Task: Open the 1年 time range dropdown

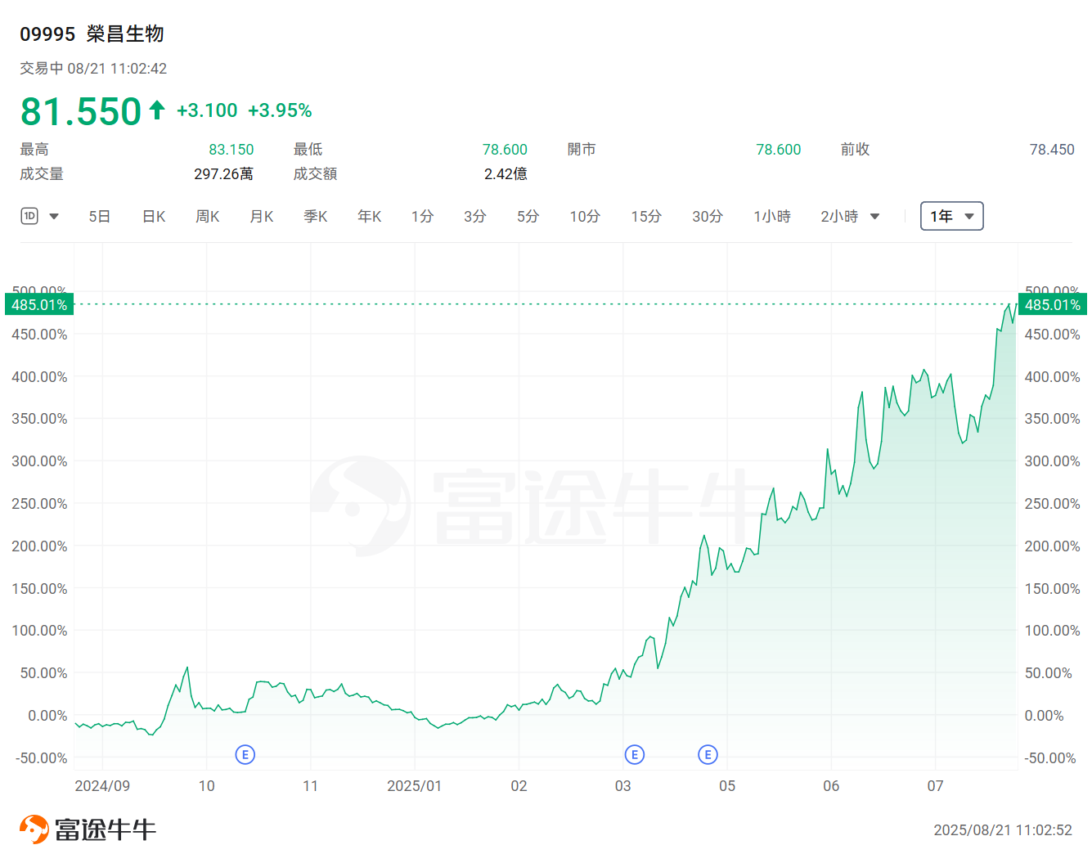Action: [x=951, y=216]
